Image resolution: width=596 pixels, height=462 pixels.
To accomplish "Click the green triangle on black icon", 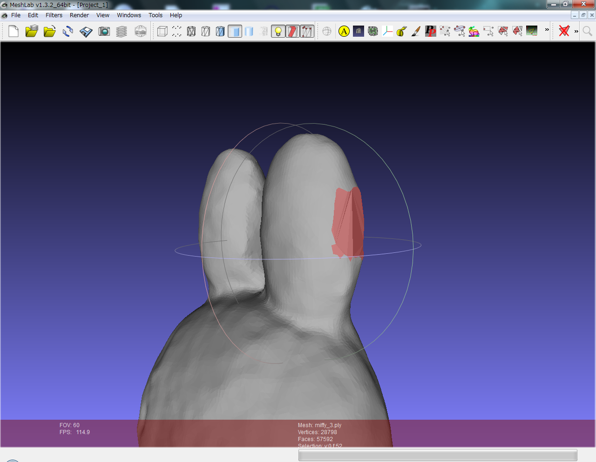I will pos(532,31).
